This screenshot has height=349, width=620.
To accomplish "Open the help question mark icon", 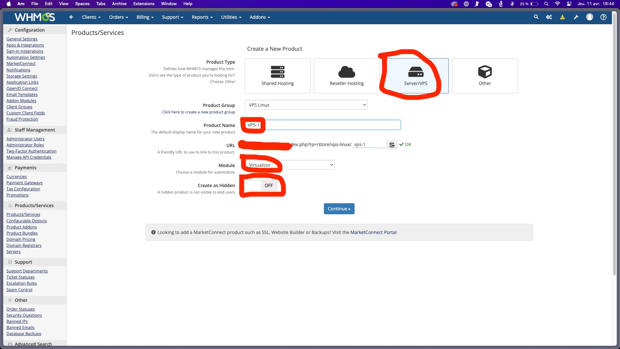I will point(603,17).
